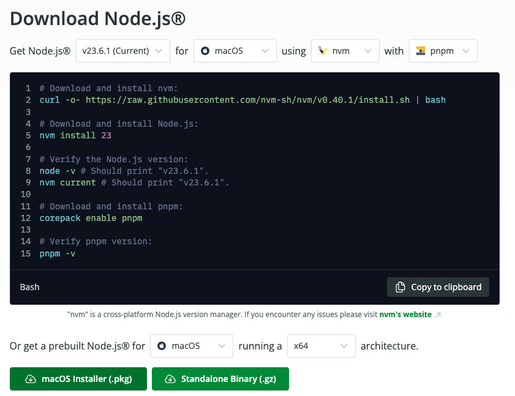Open the nvm's website link
515x396 pixels.
tap(405, 315)
